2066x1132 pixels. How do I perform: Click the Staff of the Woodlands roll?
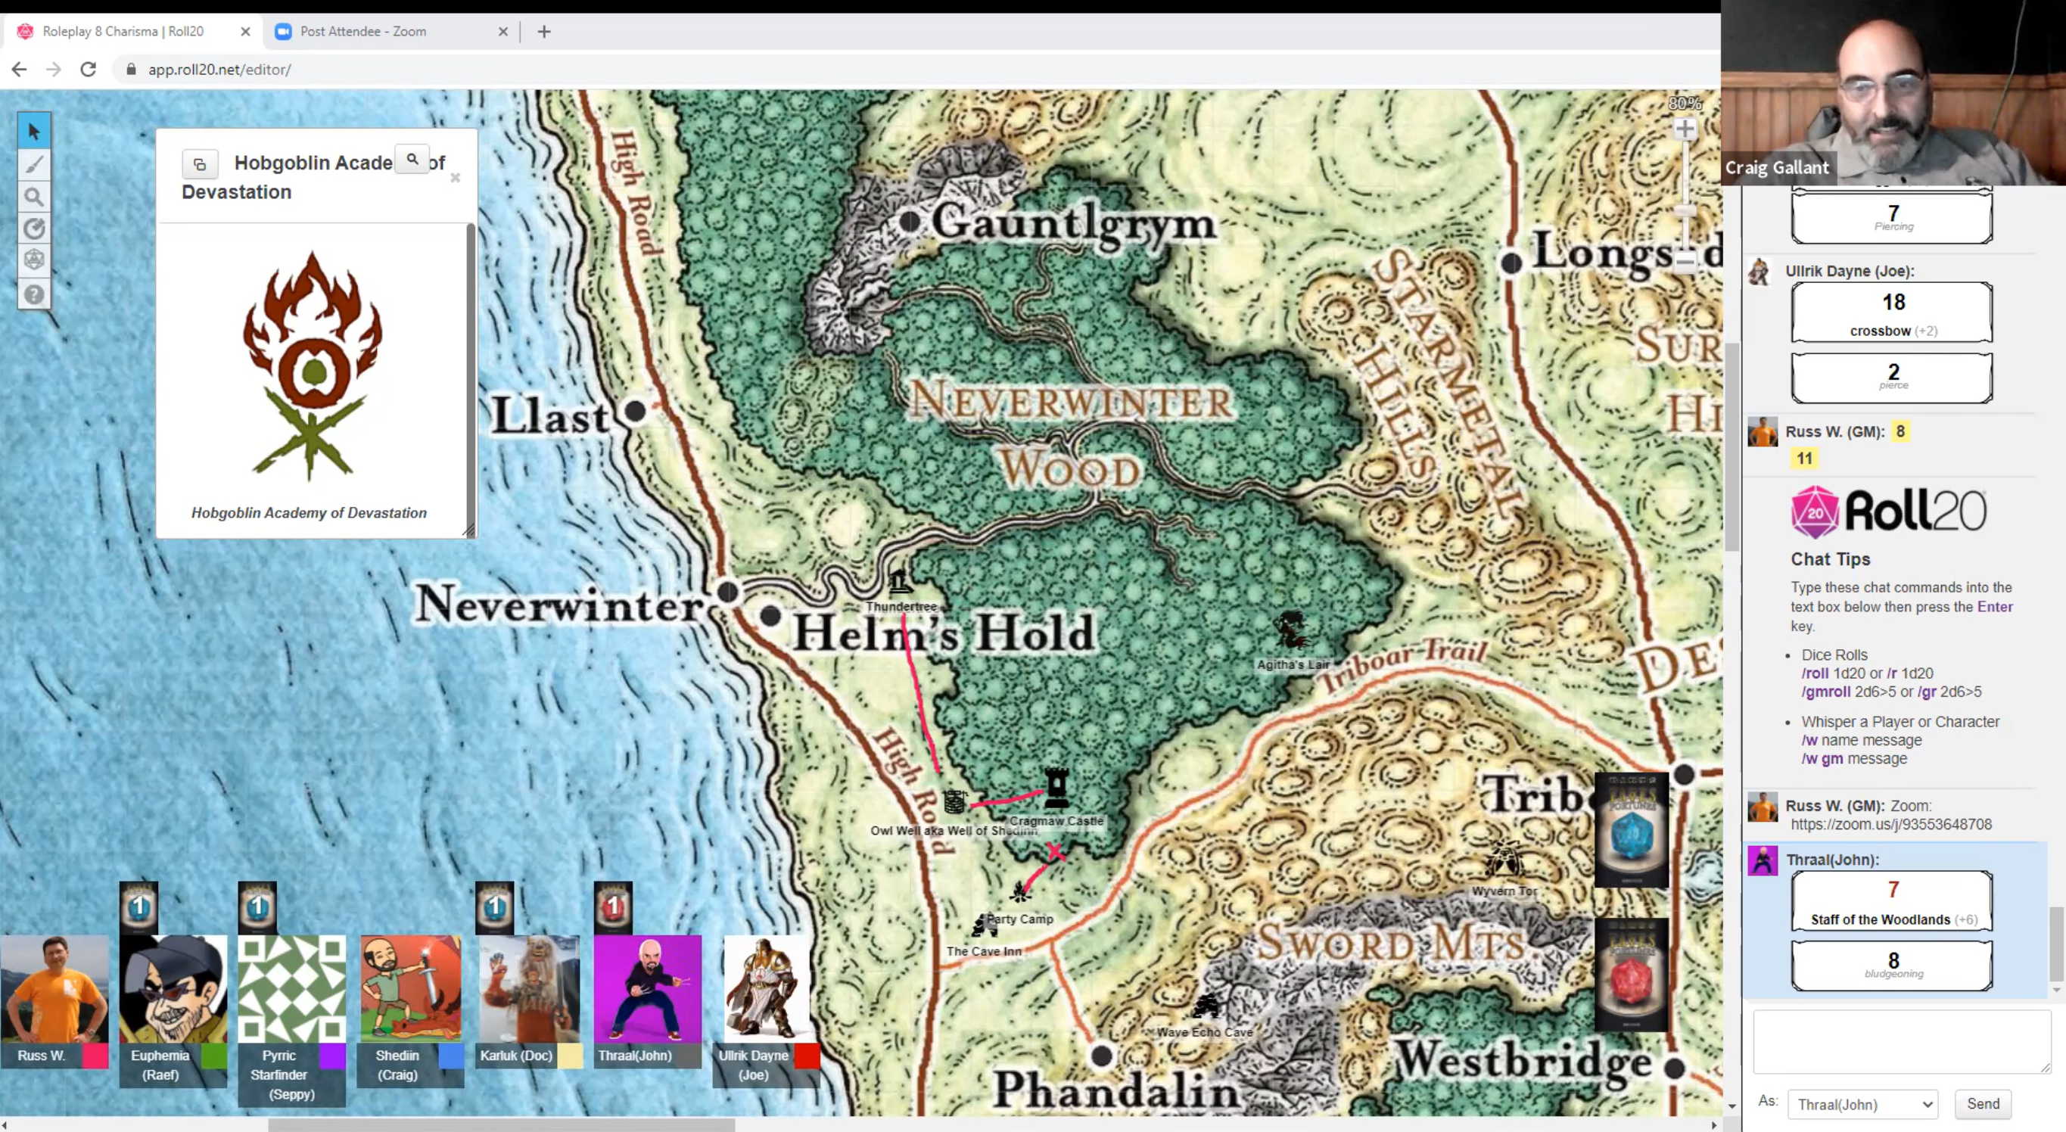click(1892, 901)
